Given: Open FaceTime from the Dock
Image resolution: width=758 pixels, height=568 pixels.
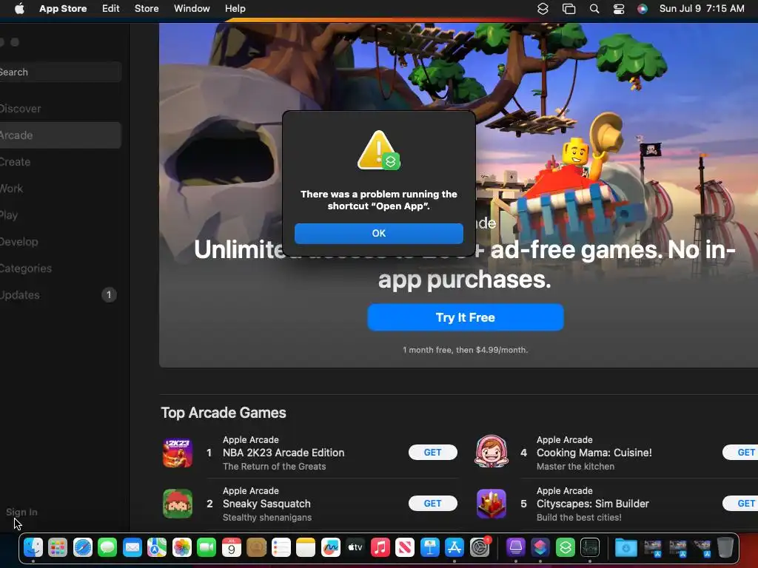Looking at the screenshot, I should click(207, 547).
